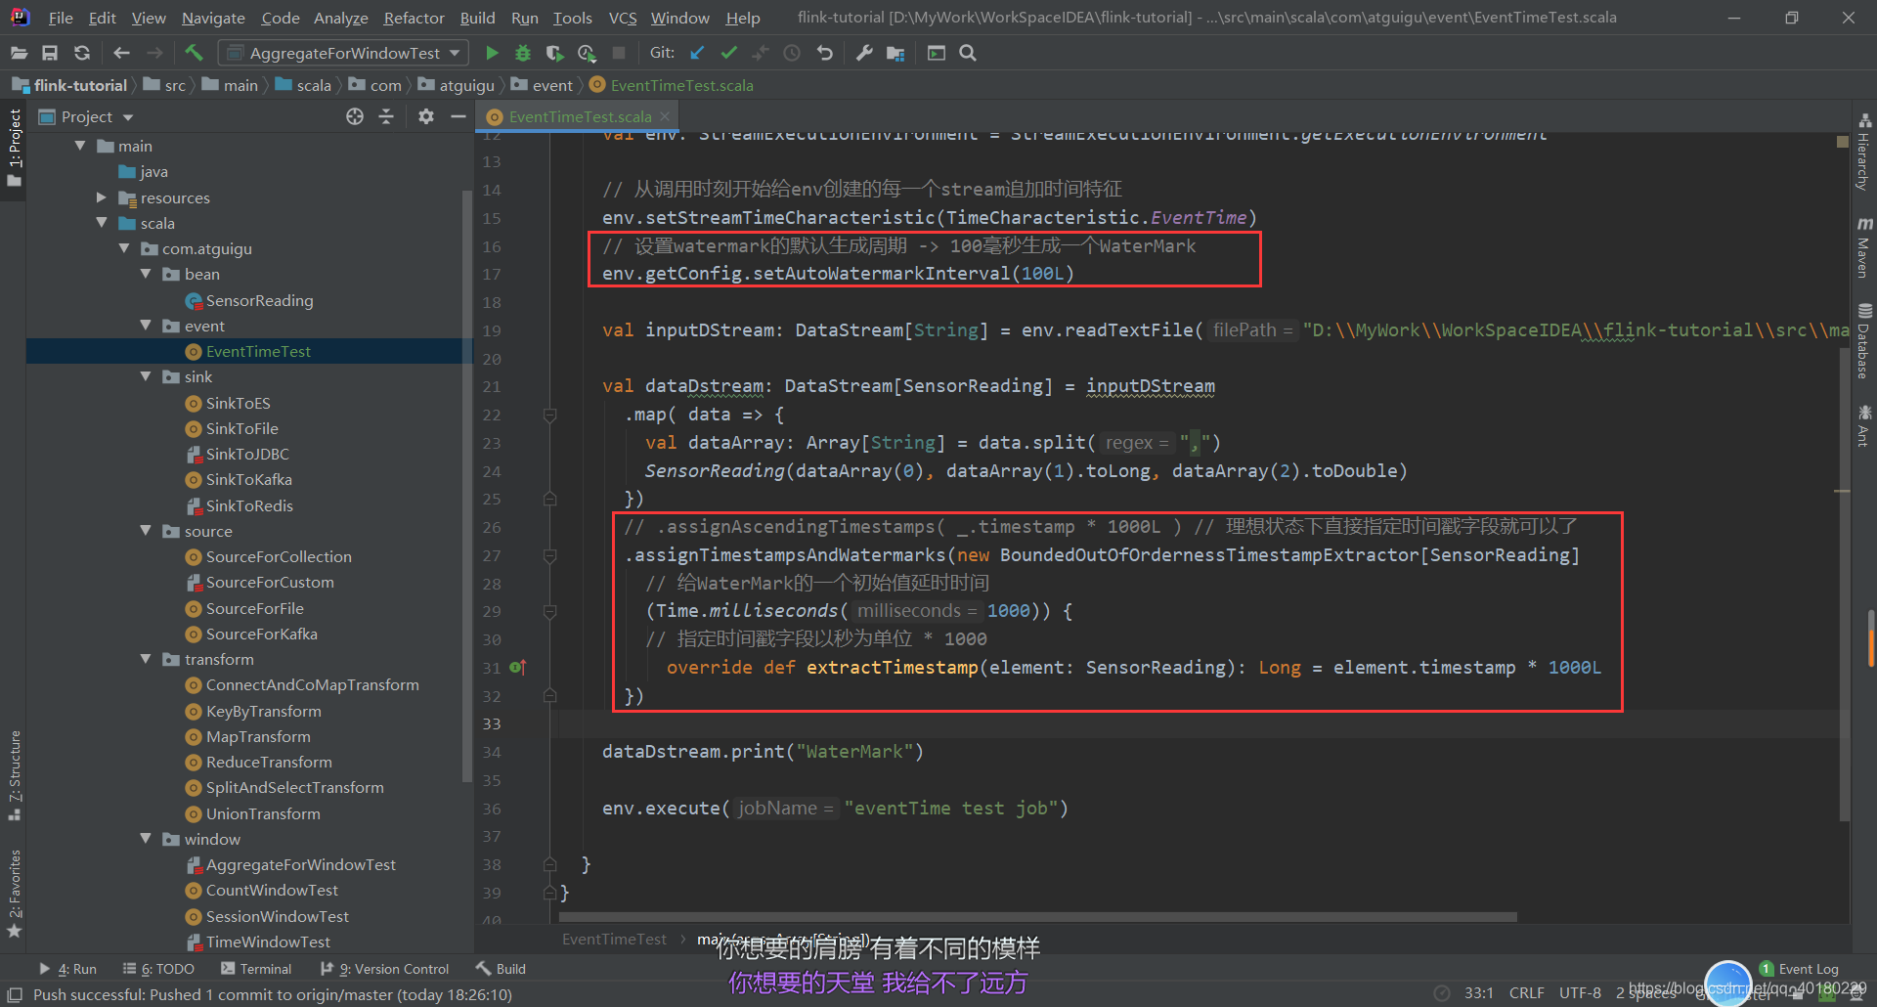Navigate back arrow in toolbar
1877x1007 pixels.
(x=121, y=53)
